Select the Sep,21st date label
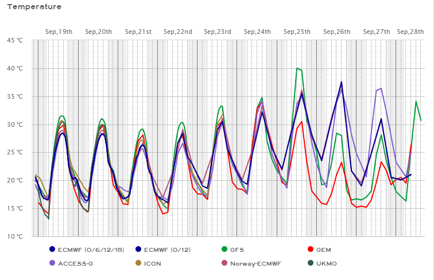Image resolution: width=434 pixels, height=280 pixels. pos(138,32)
